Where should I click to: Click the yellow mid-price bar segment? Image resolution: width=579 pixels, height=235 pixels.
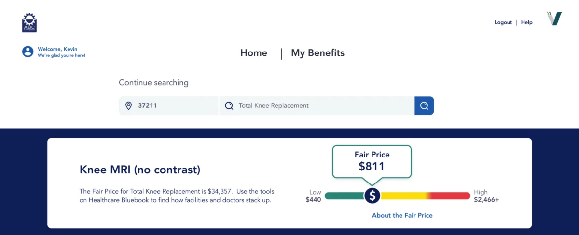pyautogui.click(x=404, y=196)
